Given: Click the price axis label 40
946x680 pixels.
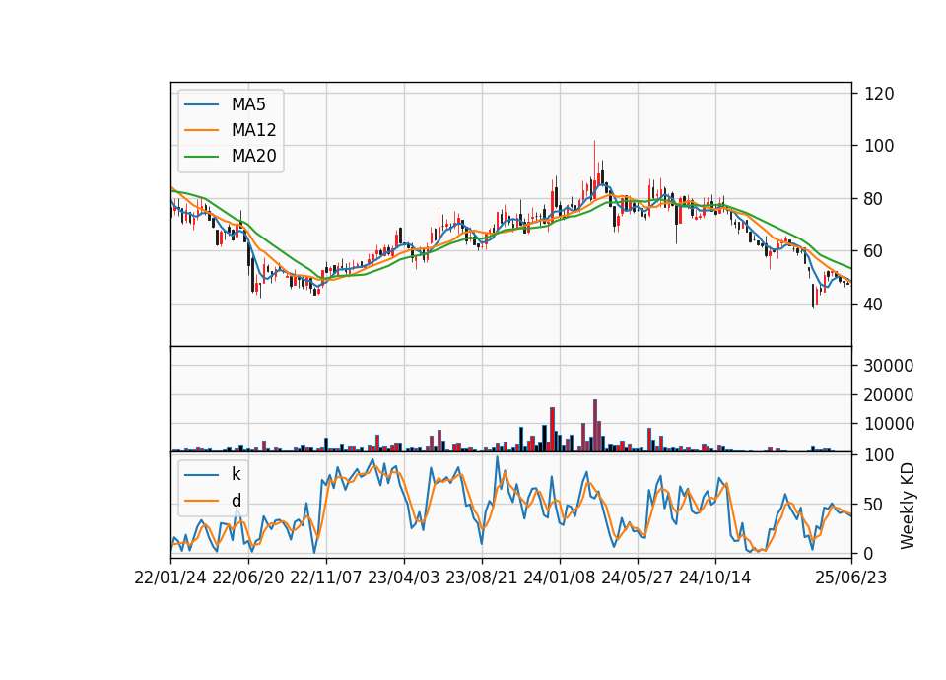Looking at the screenshot, I should click(874, 305).
